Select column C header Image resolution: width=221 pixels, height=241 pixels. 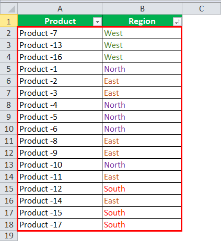click(x=202, y=9)
